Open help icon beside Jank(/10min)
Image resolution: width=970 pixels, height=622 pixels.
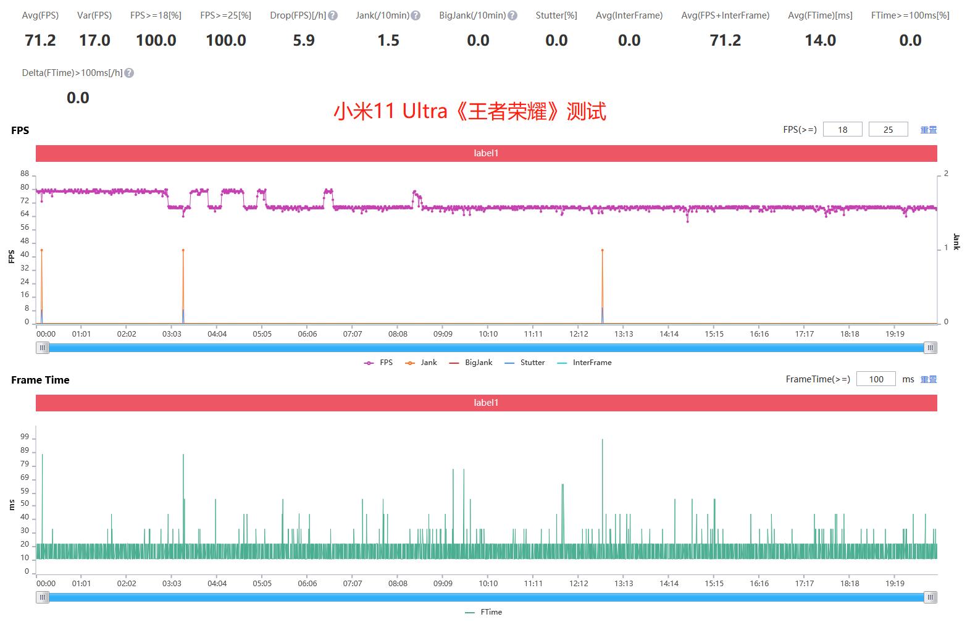point(416,15)
